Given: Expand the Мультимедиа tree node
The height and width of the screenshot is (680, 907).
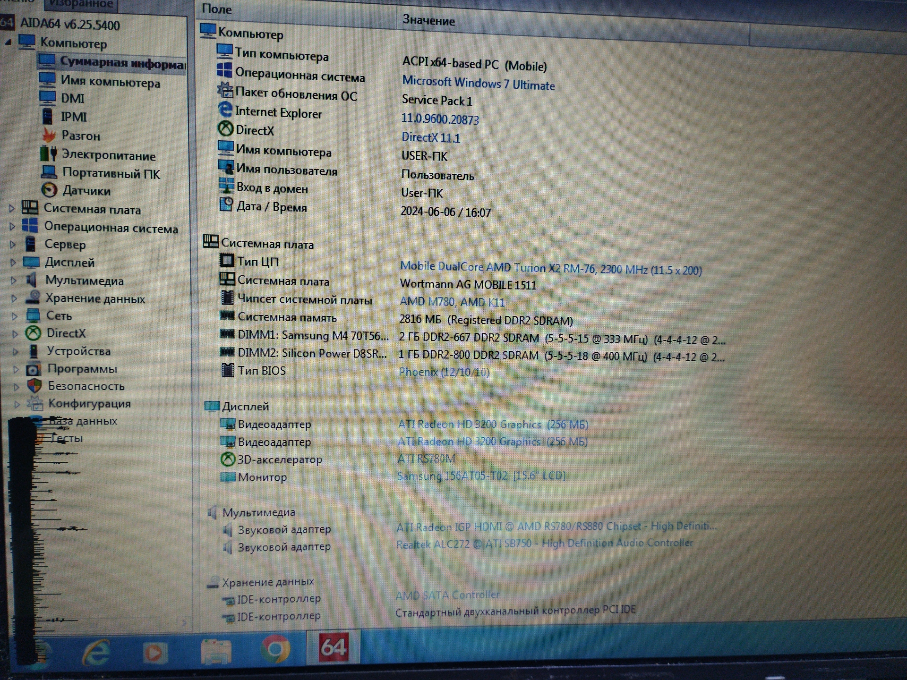Looking at the screenshot, I should 14,280.
